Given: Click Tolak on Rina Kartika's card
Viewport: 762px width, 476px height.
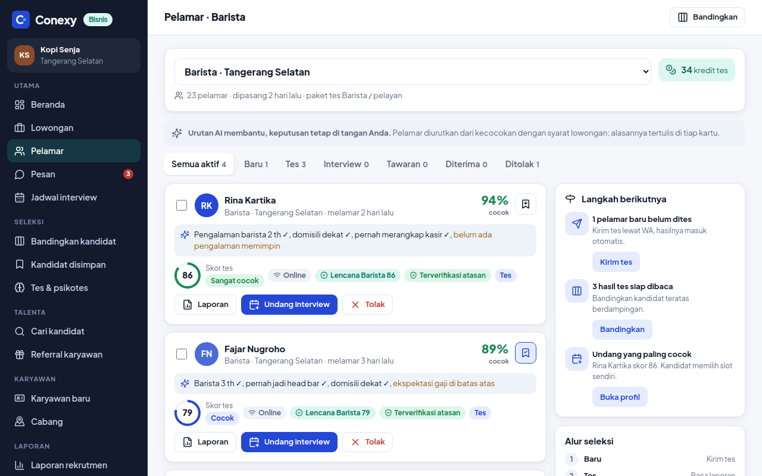Looking at the screenshot, I should pyautogui.click(x=367, y=305).
